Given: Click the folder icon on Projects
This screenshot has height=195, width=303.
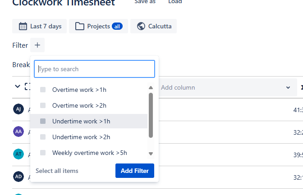Looking at the screenshot, I should 80,26.
